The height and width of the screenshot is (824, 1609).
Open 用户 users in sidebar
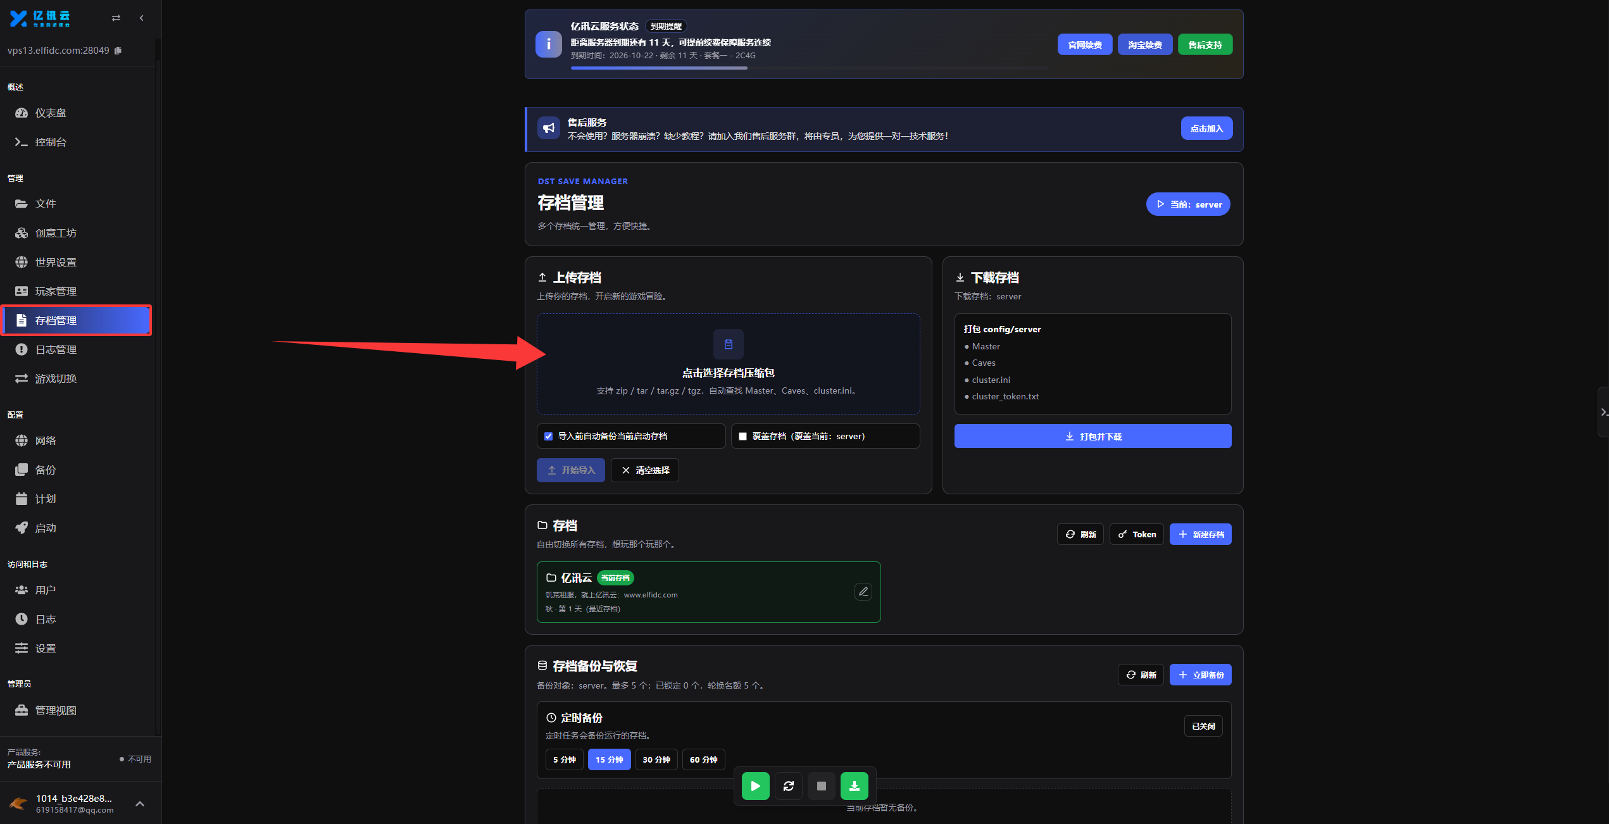tap(76, 590)
